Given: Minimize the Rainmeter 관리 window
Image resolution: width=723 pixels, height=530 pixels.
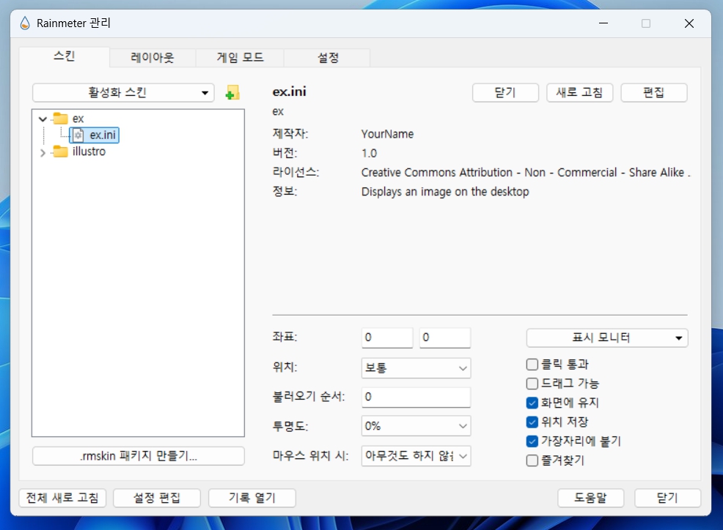Looking at the screenshot, I should 603,23.
